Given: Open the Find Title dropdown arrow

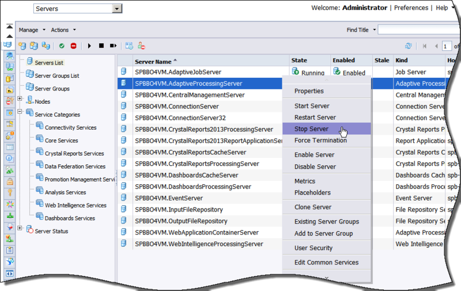Looking at the screenshot, I should (x=374, y=30).
